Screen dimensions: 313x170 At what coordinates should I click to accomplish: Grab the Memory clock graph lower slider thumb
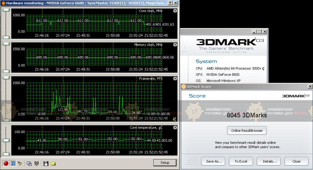click(x=6, y=71)
